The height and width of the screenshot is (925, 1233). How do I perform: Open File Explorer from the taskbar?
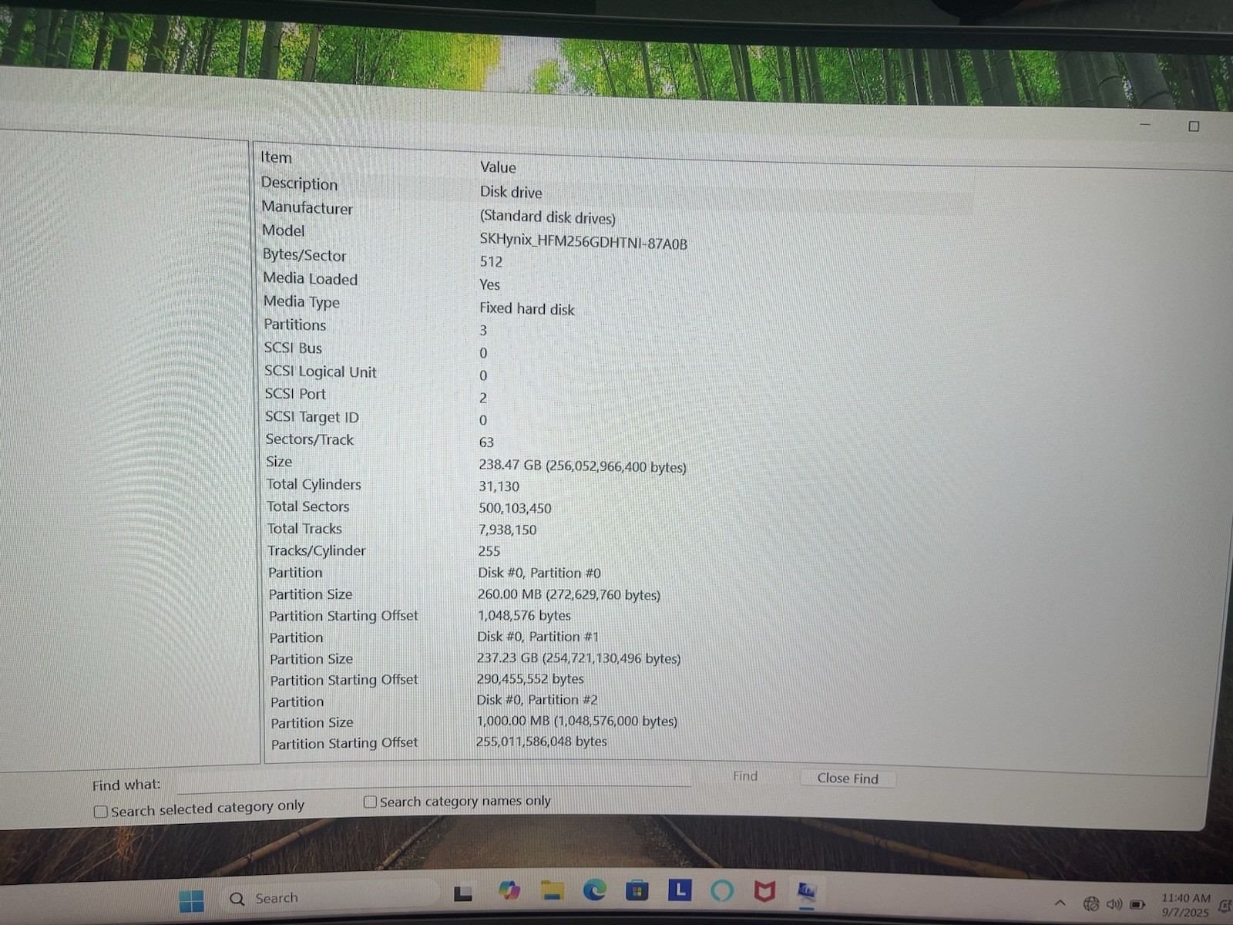tap(552, 890)
